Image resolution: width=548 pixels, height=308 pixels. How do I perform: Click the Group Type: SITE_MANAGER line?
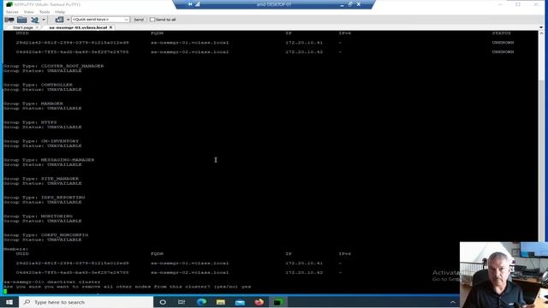point(41,179)
